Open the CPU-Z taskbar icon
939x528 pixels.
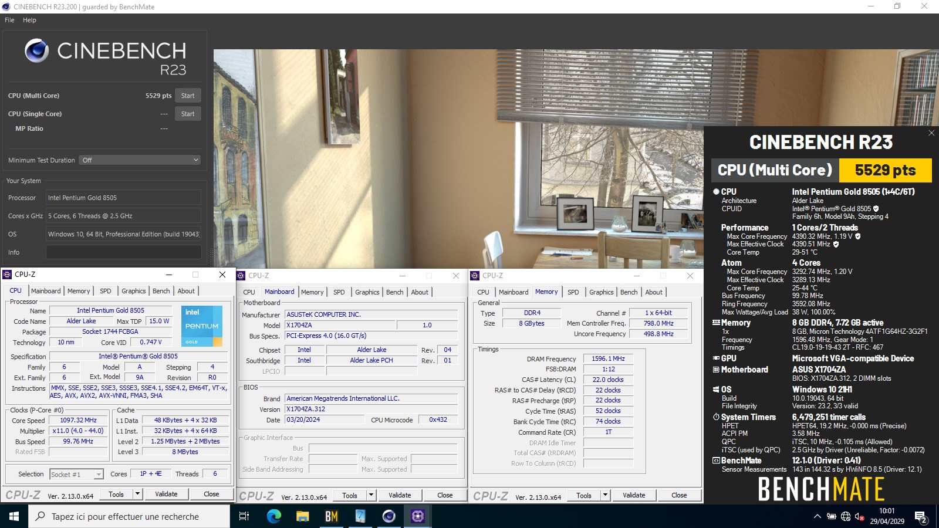click(x=417, y=516)
